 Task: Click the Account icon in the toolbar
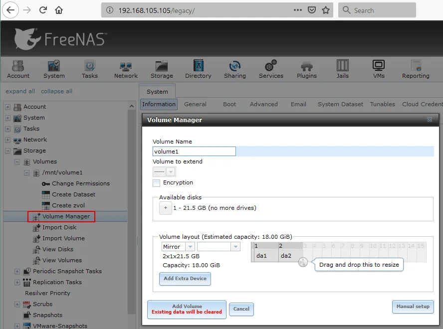18,68
